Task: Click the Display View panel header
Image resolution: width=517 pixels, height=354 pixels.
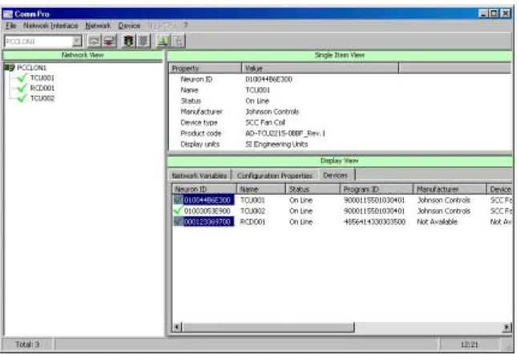Action: click(x=340, y=161)
